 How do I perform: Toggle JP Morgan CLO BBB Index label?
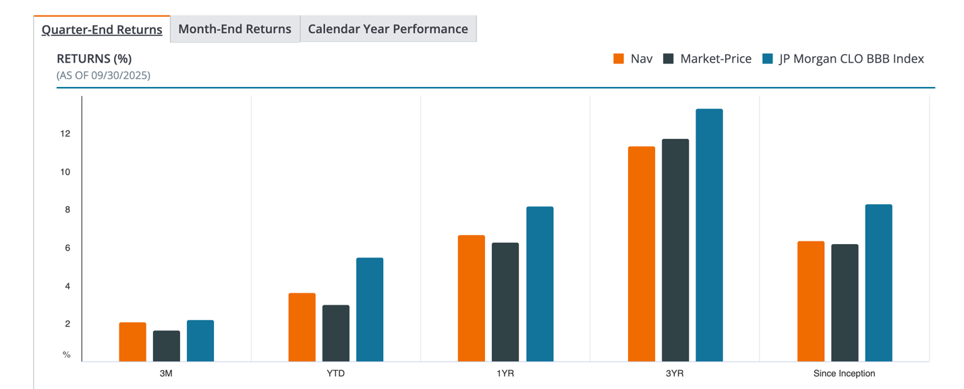click(851, 59)
